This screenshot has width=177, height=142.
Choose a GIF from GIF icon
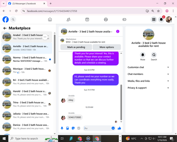(79, 128)
